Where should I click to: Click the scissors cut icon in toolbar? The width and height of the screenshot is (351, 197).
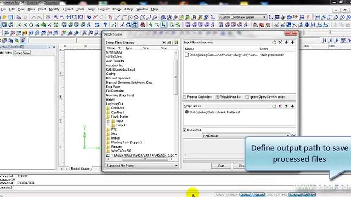(x=95, y=17)
